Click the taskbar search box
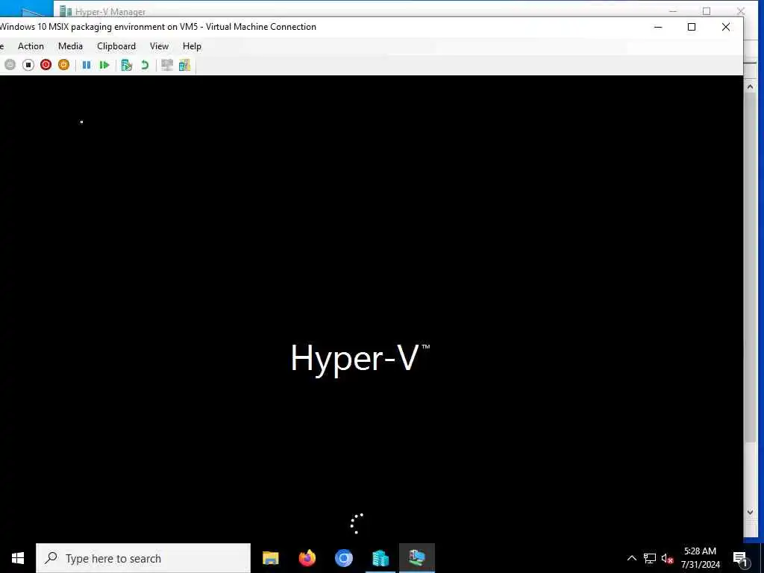764x573 pixels. 143,558
